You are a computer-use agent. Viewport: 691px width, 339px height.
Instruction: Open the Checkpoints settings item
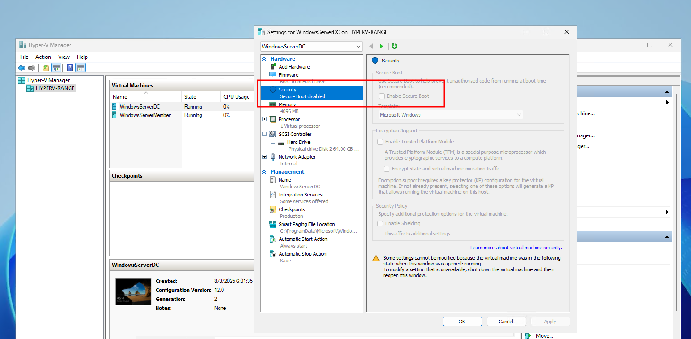pyautogui.click(x=292, y=209)
